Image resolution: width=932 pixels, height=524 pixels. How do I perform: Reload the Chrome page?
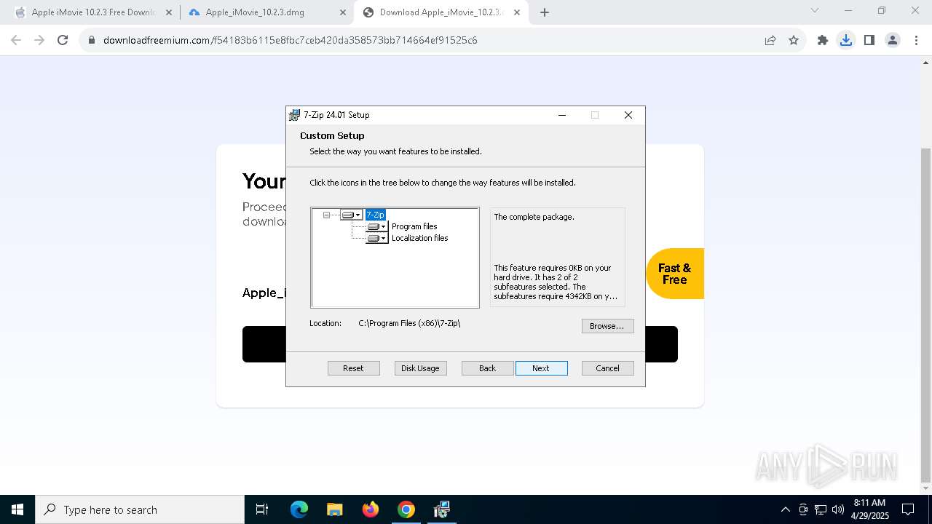point(63,40)
